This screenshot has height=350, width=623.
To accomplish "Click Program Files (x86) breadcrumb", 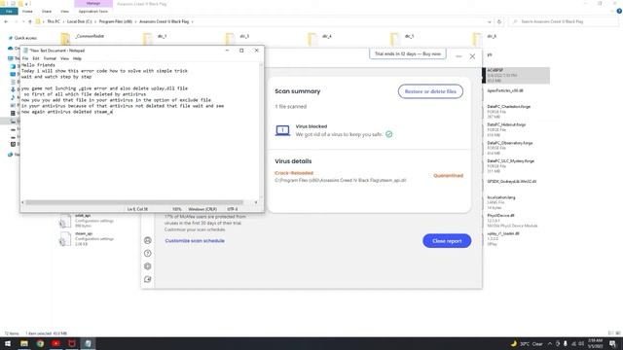I will [116, 21].
